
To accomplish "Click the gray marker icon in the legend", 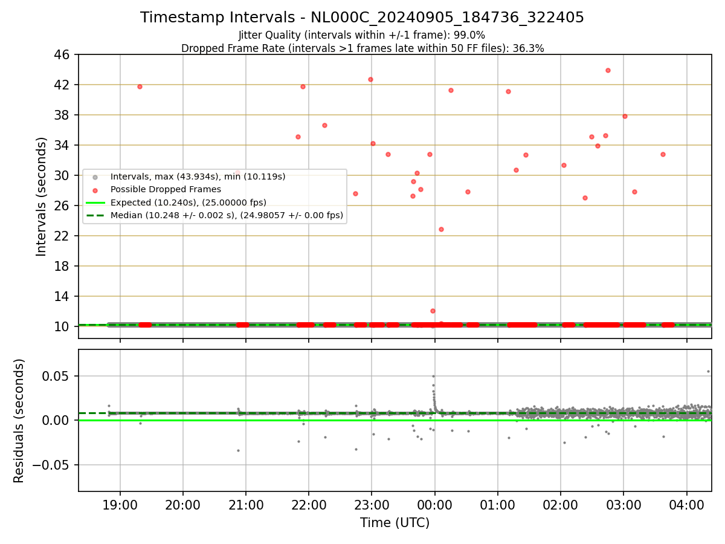I will tap(95, 177).
